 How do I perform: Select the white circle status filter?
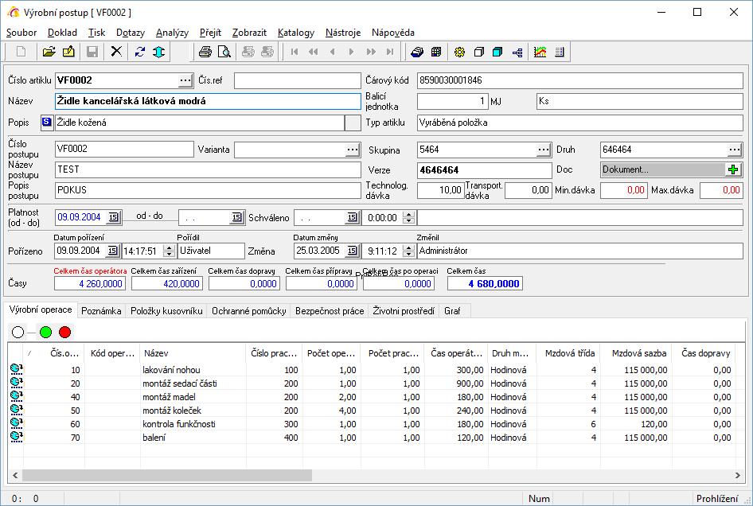[18, 332]
